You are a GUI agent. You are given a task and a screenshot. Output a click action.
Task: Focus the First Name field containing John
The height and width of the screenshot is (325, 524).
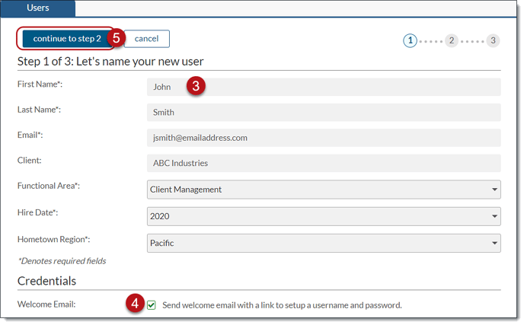(324, 87)
